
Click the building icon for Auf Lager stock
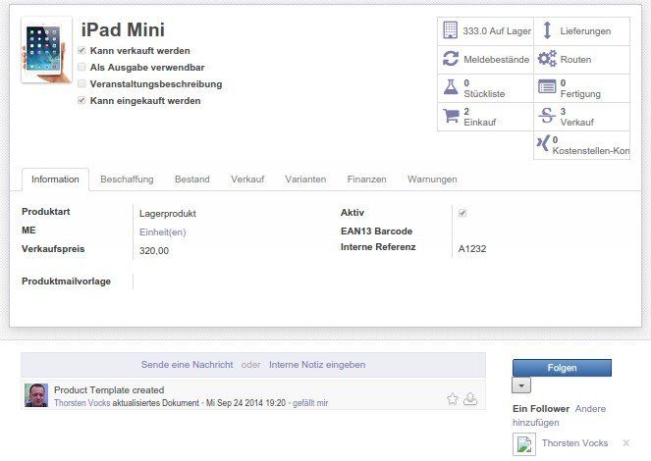click(x=450, y=30)
